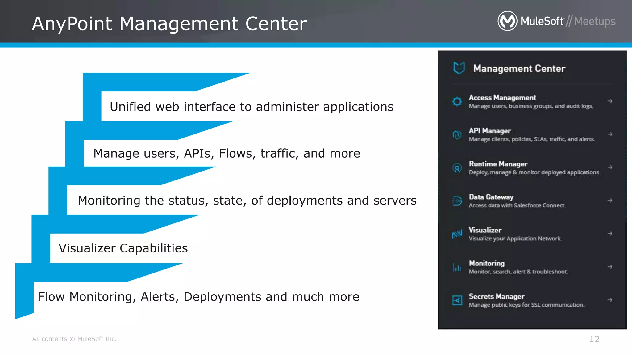Viewport: 632px width, 356px height.
Task: Click the MuleSoft circular logo
Action: [x=507, y=21]
